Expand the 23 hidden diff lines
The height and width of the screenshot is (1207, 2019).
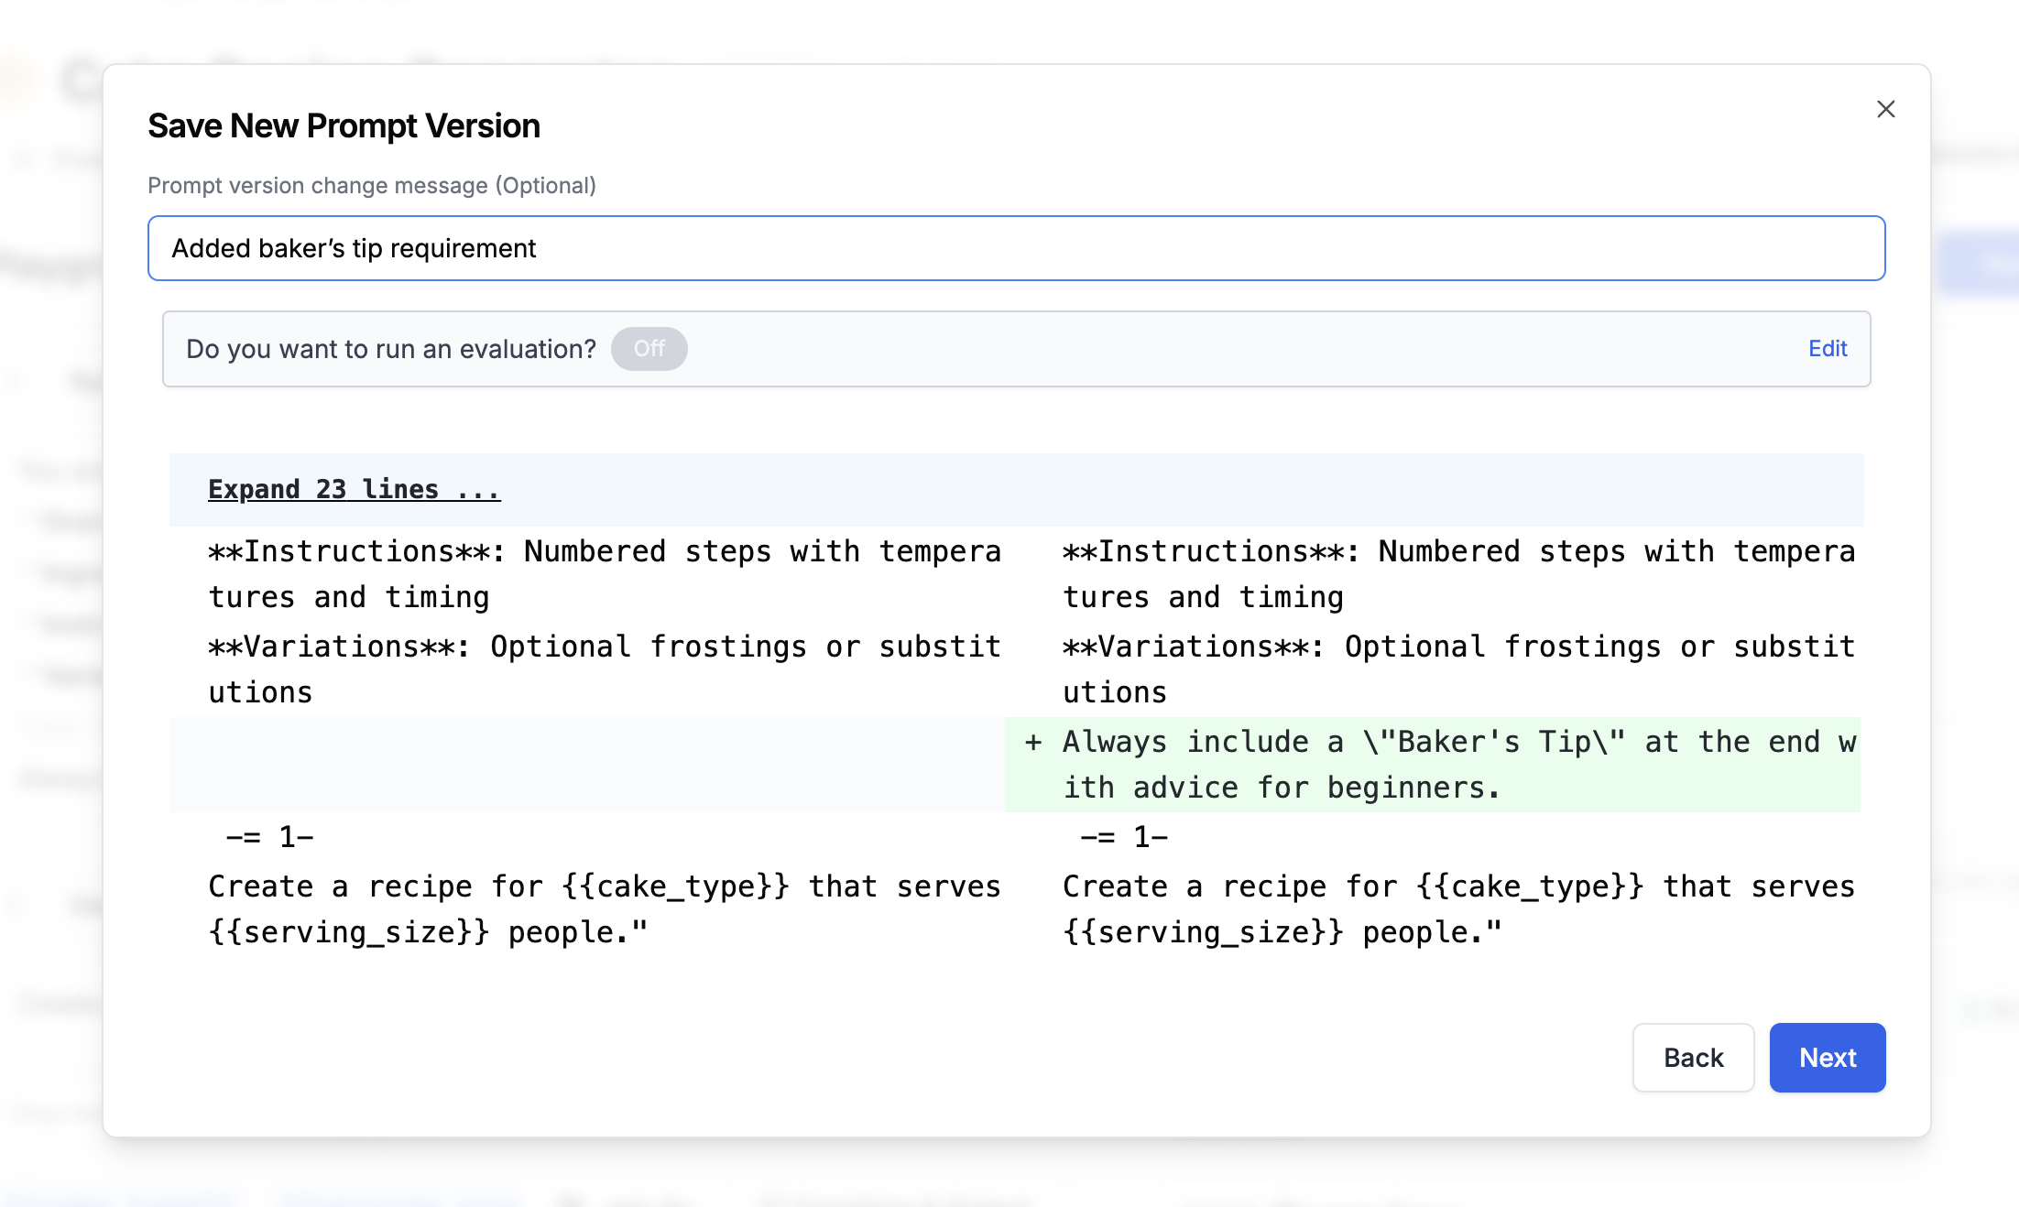(354, 489)
